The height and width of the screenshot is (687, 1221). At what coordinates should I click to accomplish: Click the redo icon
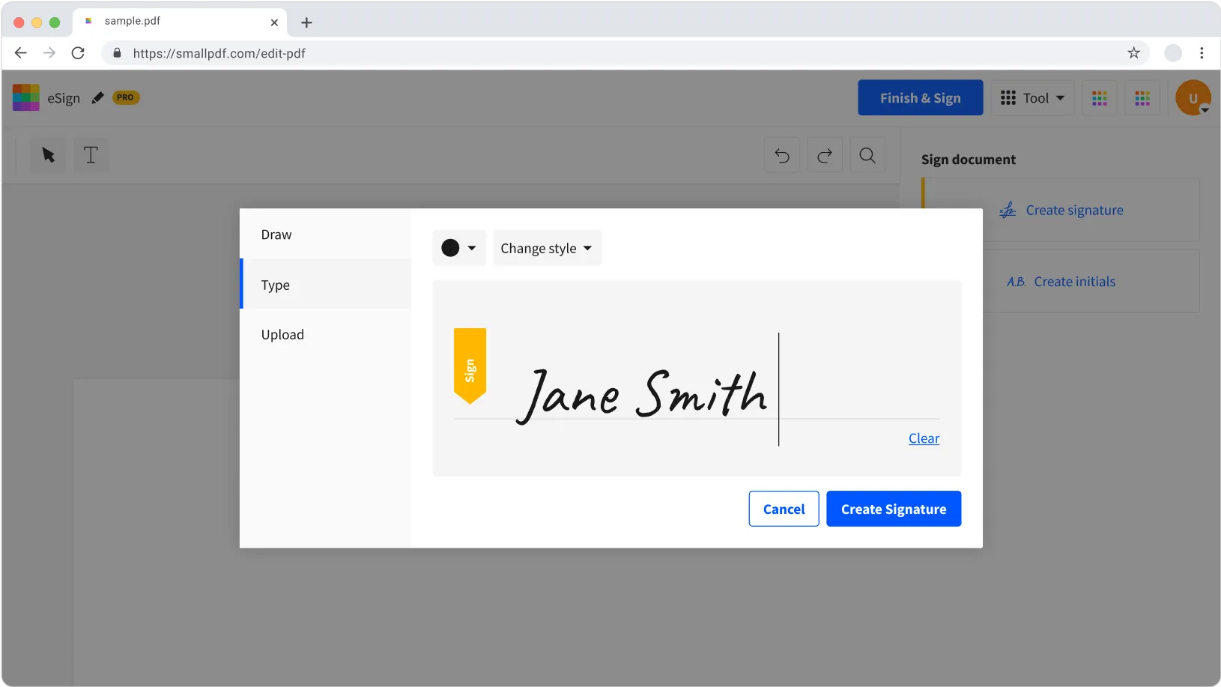tap(823, 155)
